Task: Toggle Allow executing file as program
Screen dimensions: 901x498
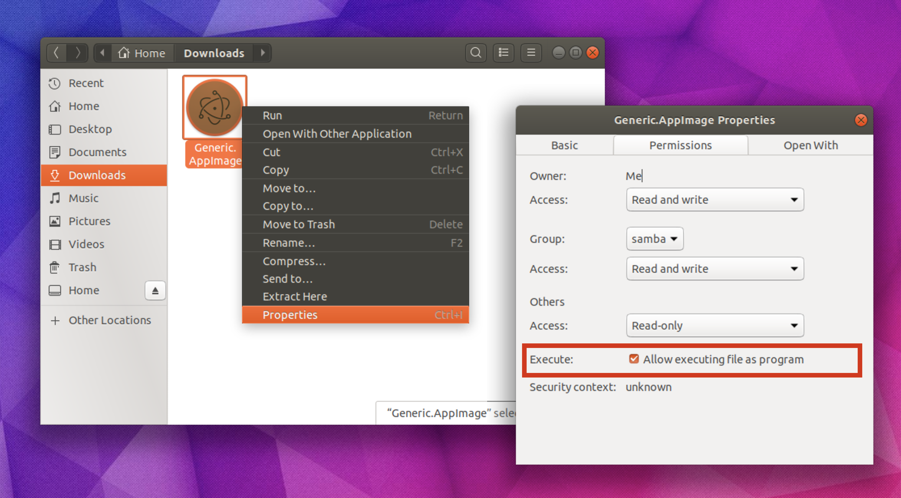Action: 634,359
